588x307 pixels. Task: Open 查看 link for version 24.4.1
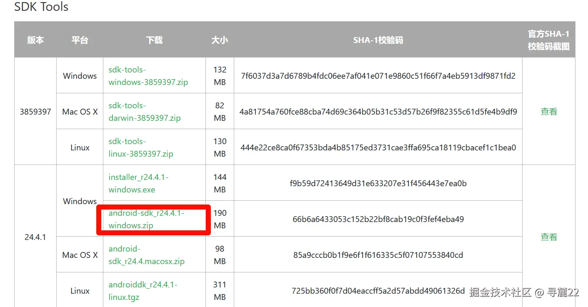549,237
